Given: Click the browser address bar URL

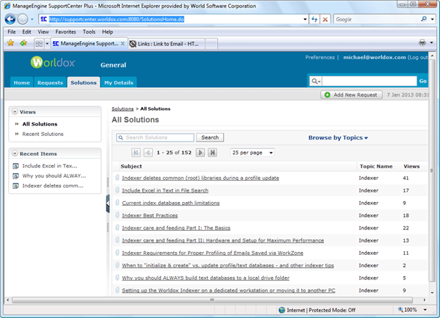Looking at the screenshot, I should point(116,19).
